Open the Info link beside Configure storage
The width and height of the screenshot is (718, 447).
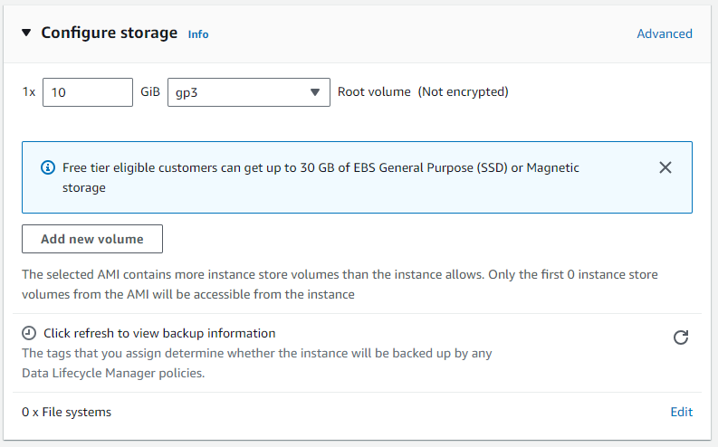coord(197,34)
